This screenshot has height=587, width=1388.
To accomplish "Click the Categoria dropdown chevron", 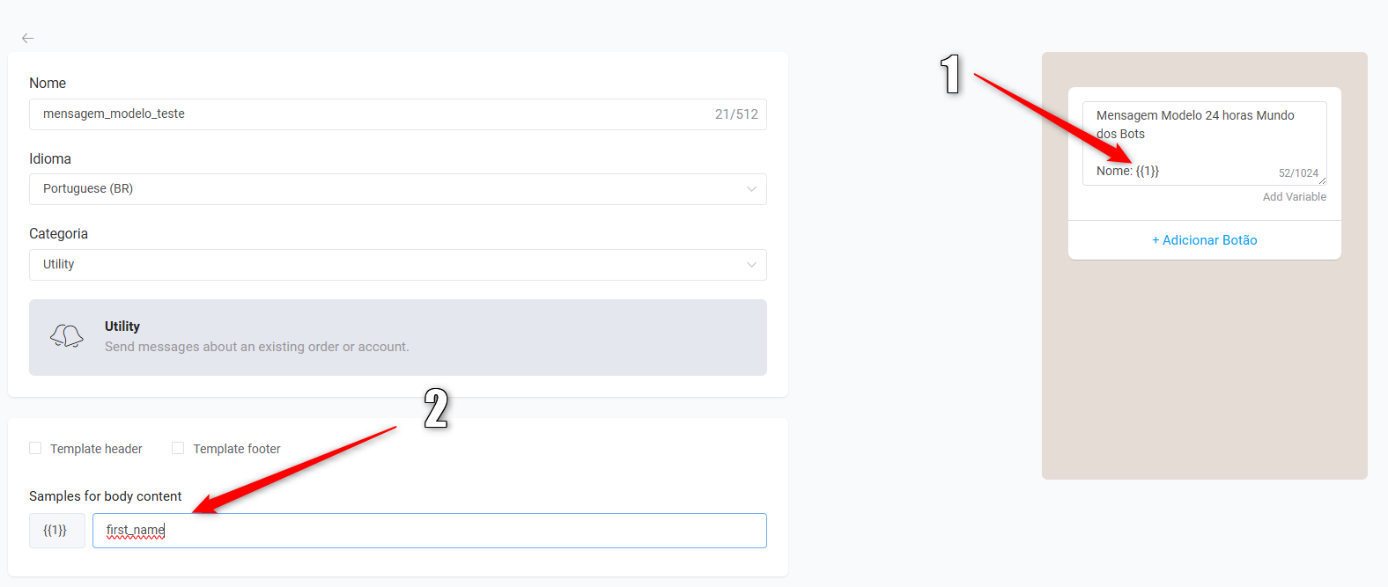I will coord(751,265).
